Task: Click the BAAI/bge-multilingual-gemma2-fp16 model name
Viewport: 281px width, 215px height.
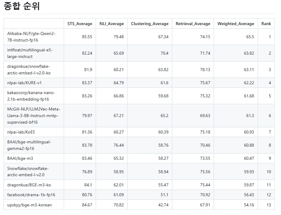Action: [x=29, y=145]
